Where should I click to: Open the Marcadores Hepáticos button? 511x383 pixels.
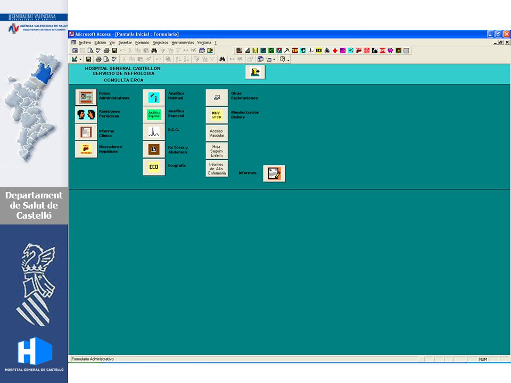86,149
